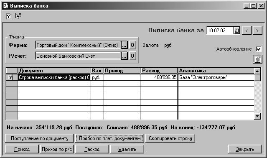Open the Фирма item via its O button

(132, 45)
